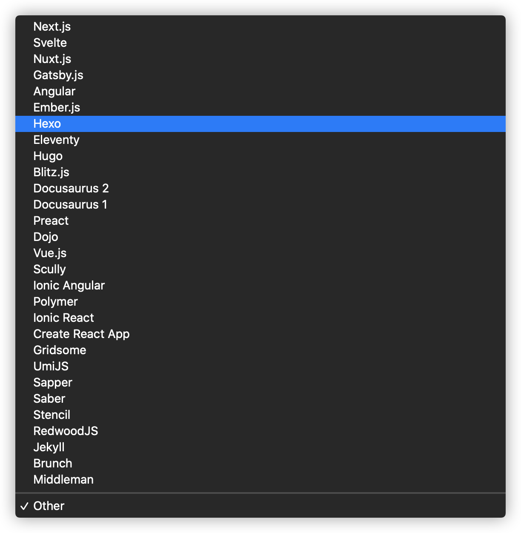This screenshot has width=521, height=533.
Task: Choose the Hugo menu item
Action: [x=48, y=156]
